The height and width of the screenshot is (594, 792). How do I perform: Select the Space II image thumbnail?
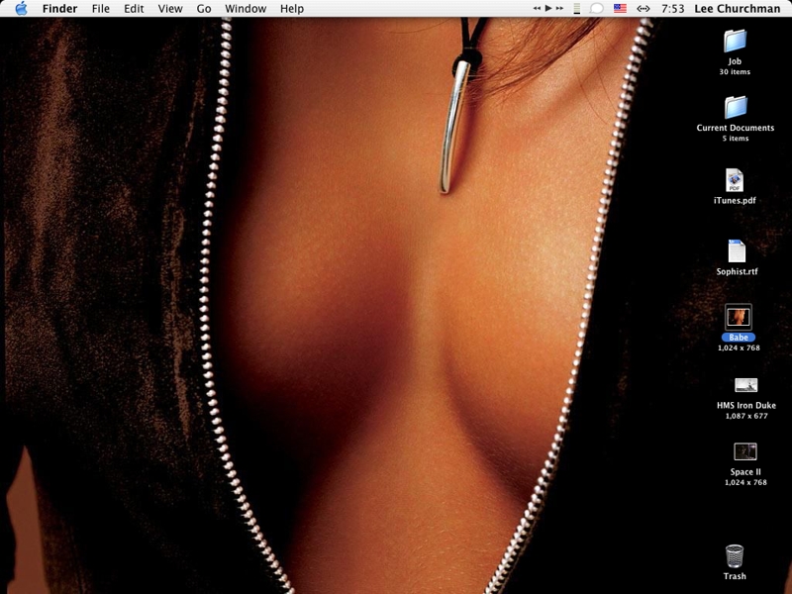(x=745, y=451)
